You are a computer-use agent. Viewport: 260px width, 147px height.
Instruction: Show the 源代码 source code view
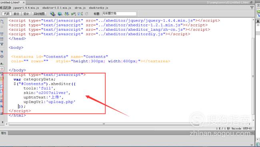(6, 8)
